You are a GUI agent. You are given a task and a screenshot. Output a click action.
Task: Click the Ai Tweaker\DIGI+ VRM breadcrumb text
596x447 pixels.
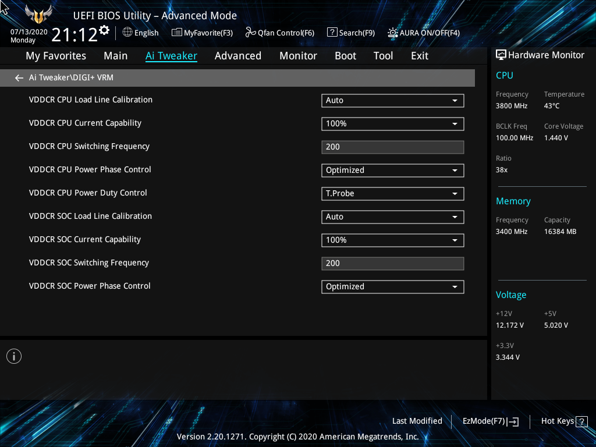pos(71,77)
